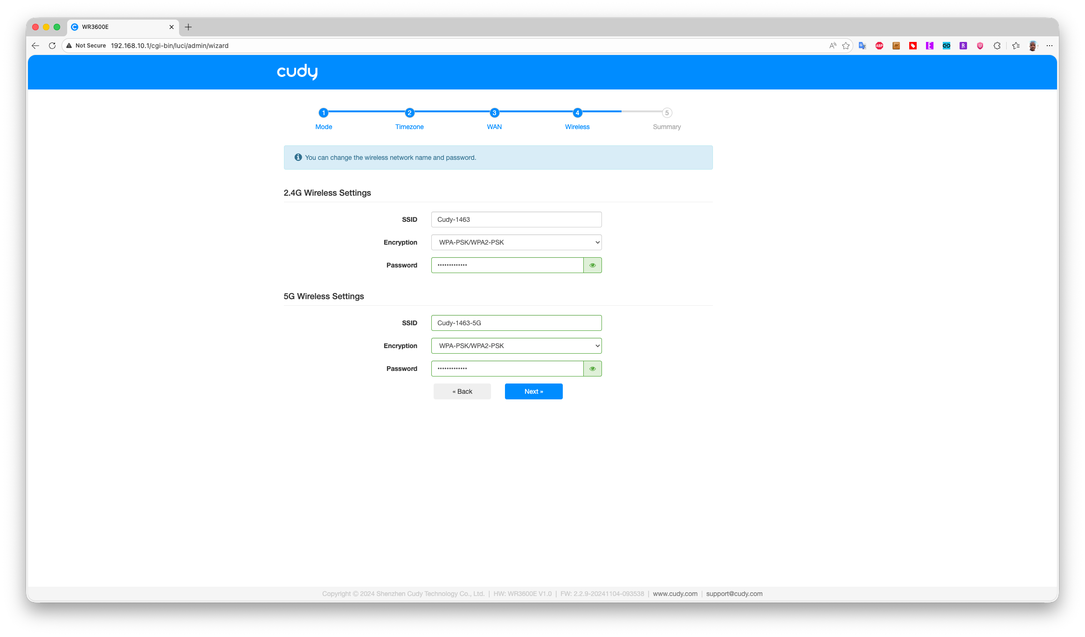Open the 2.4G Encryption dropdown
Screen dimensions: 1085x637
click(x=516, y=242)
